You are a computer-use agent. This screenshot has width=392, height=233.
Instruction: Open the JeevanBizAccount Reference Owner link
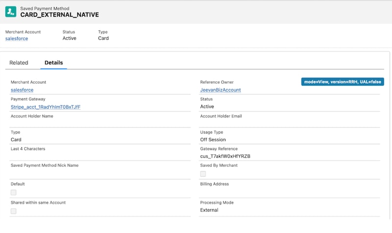tap(220, 90)
